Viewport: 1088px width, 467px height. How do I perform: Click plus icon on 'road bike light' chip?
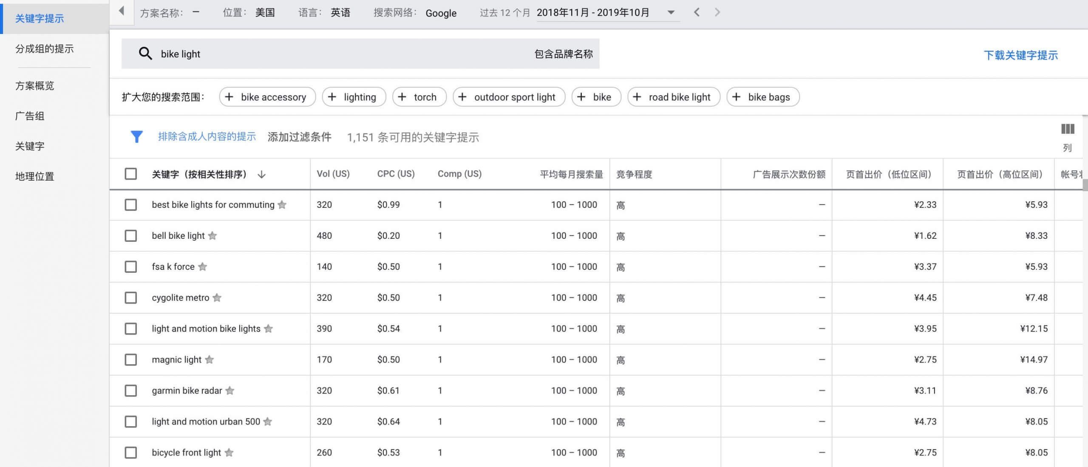pyautogui.click(x=637, y=97)
